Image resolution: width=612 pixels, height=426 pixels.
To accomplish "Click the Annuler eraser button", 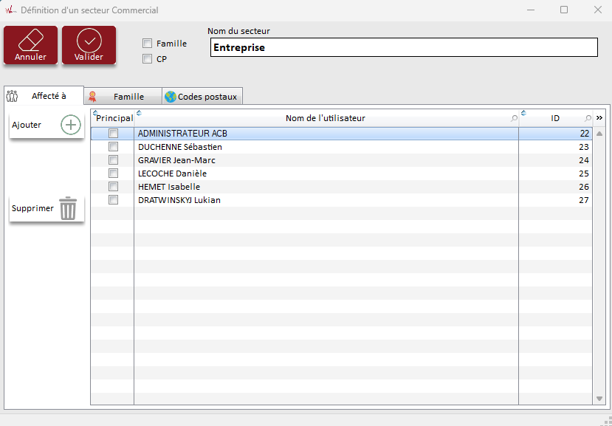I will [30, 45].
